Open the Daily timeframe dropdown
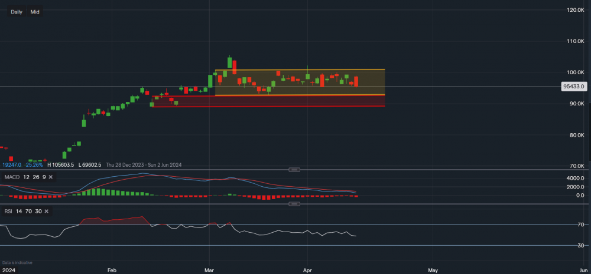591x274 pixels. coord(17,12)
